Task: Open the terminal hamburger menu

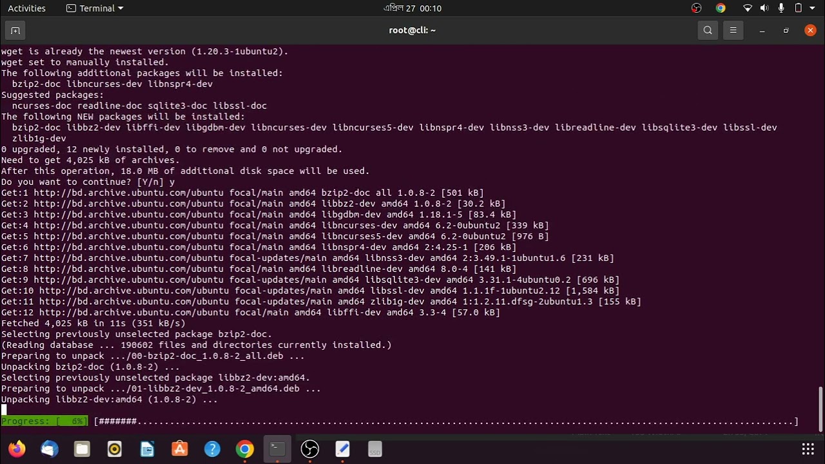Action: tap(733, 30)
